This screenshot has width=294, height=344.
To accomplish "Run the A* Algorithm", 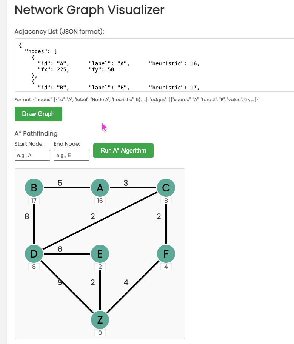I will (x=123, y=151).
